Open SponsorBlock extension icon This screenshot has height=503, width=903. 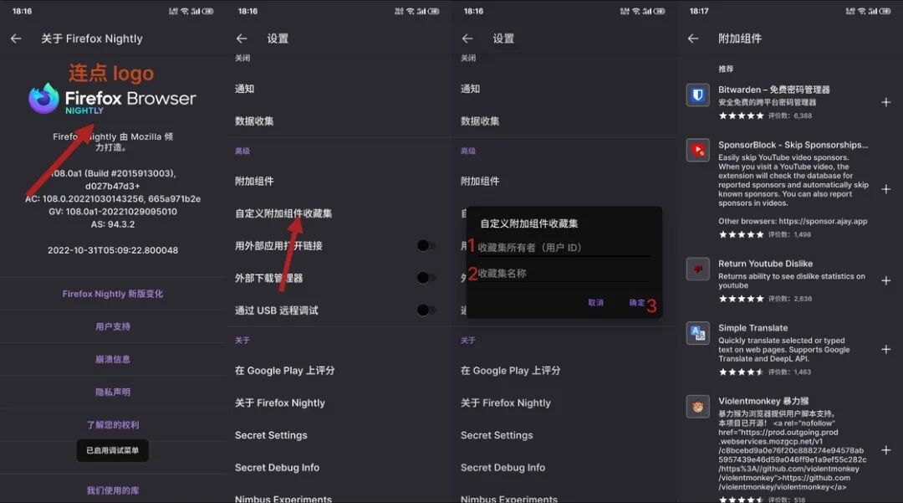[697, 151]
